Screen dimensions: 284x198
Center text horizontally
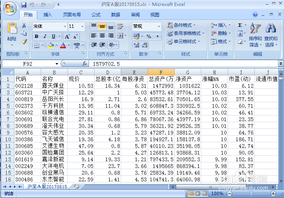(102, 36)
